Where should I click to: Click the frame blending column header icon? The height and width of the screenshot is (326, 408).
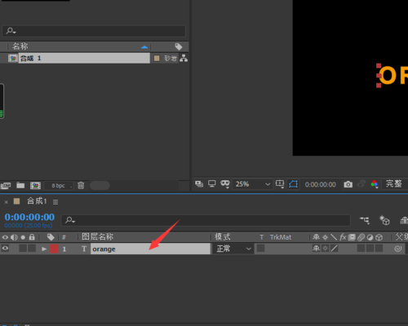pos(352,237)
